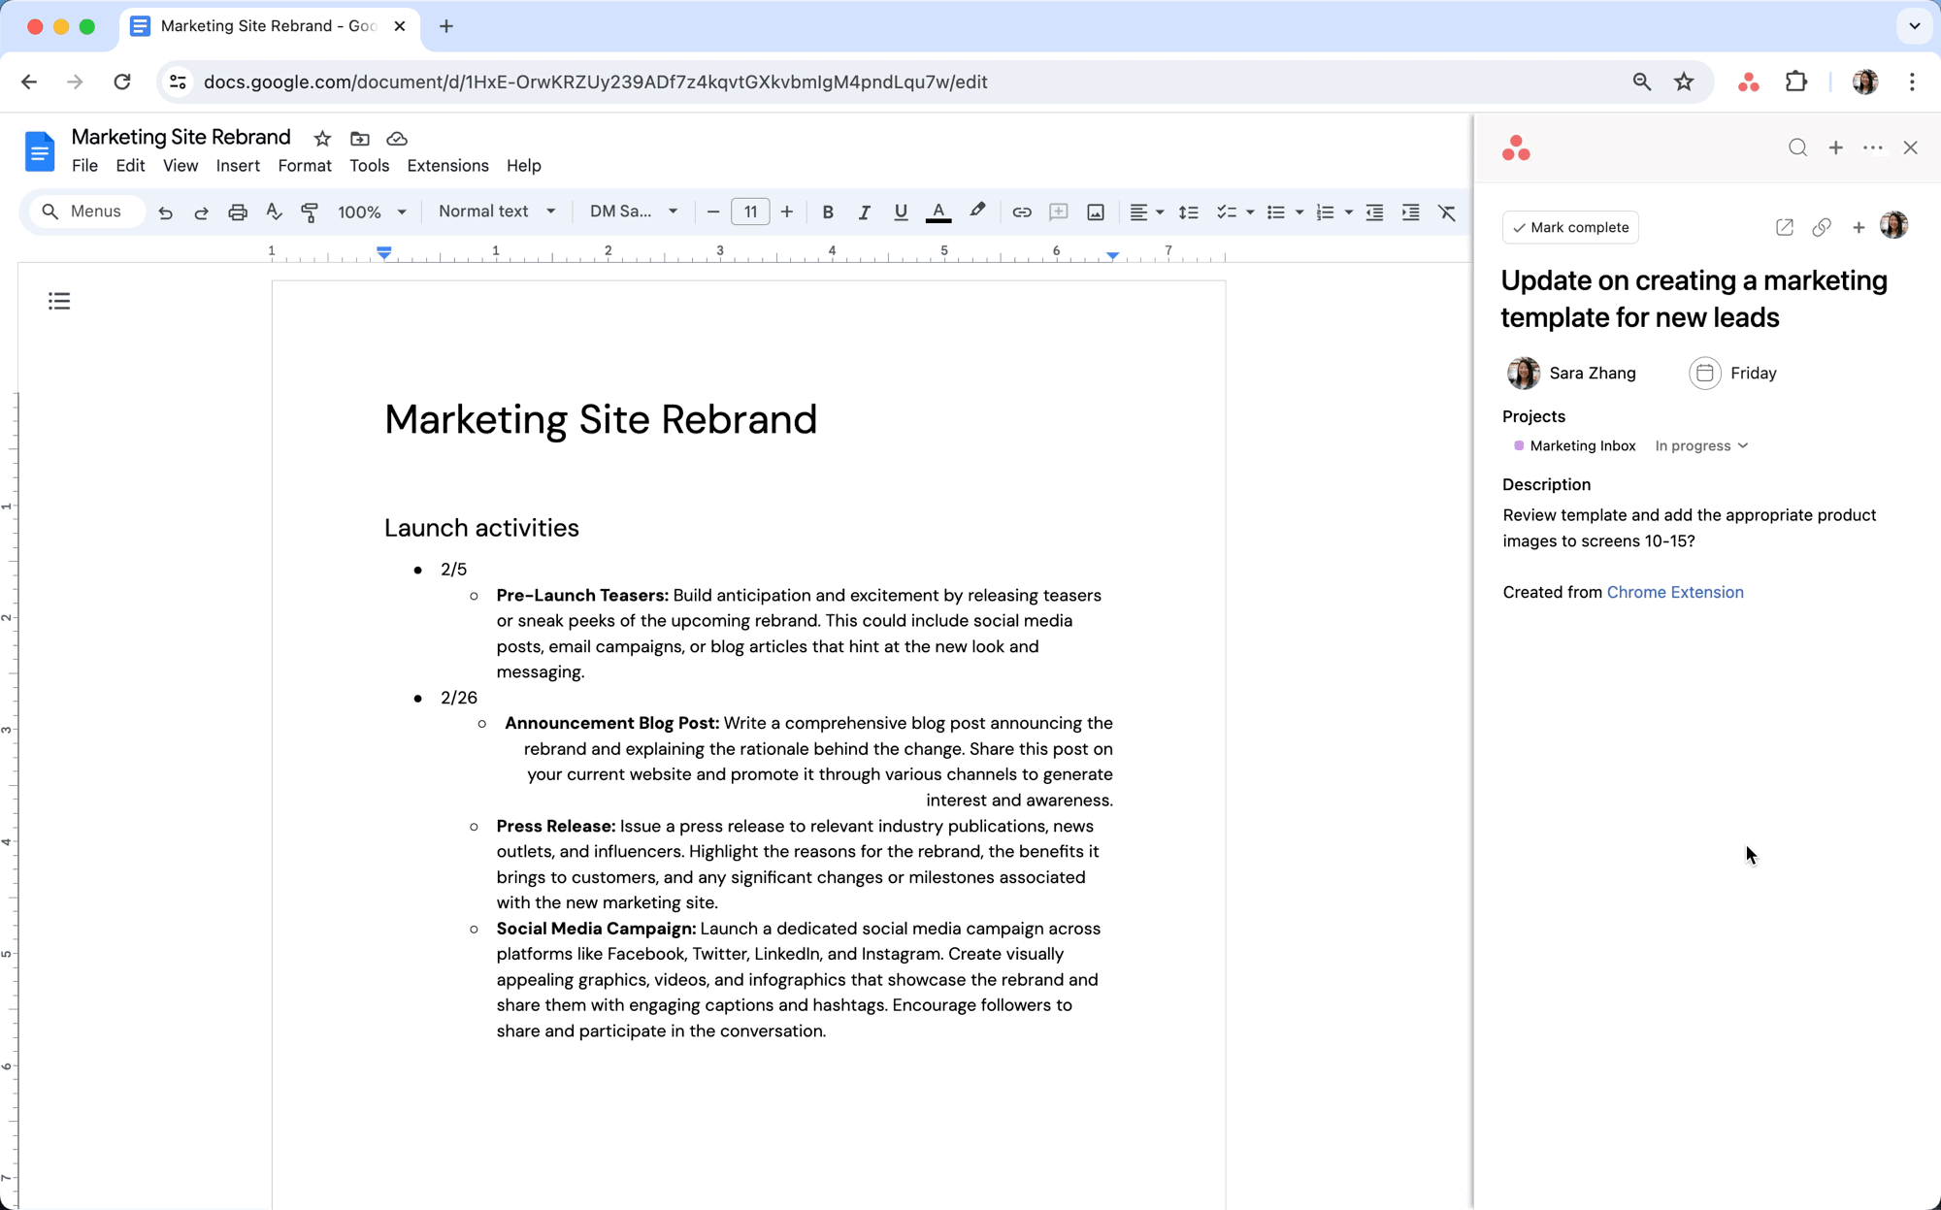This screenshot has width=1941, height=1210.
Task: Click the Asana panel search icon
Action: click(1797, 147)
